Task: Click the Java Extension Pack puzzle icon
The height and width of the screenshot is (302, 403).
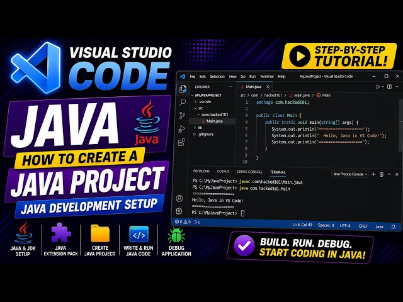Action: (x=60, y=233)
